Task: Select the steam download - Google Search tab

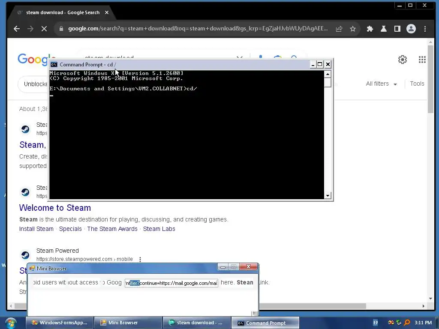Action: (63, 12)
